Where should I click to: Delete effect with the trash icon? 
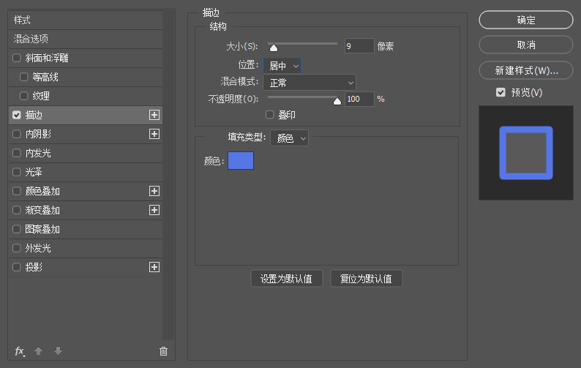163,351
